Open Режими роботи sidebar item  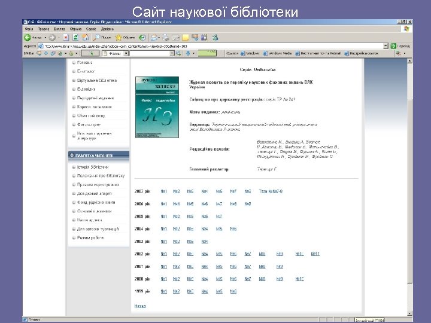[90, 237]
